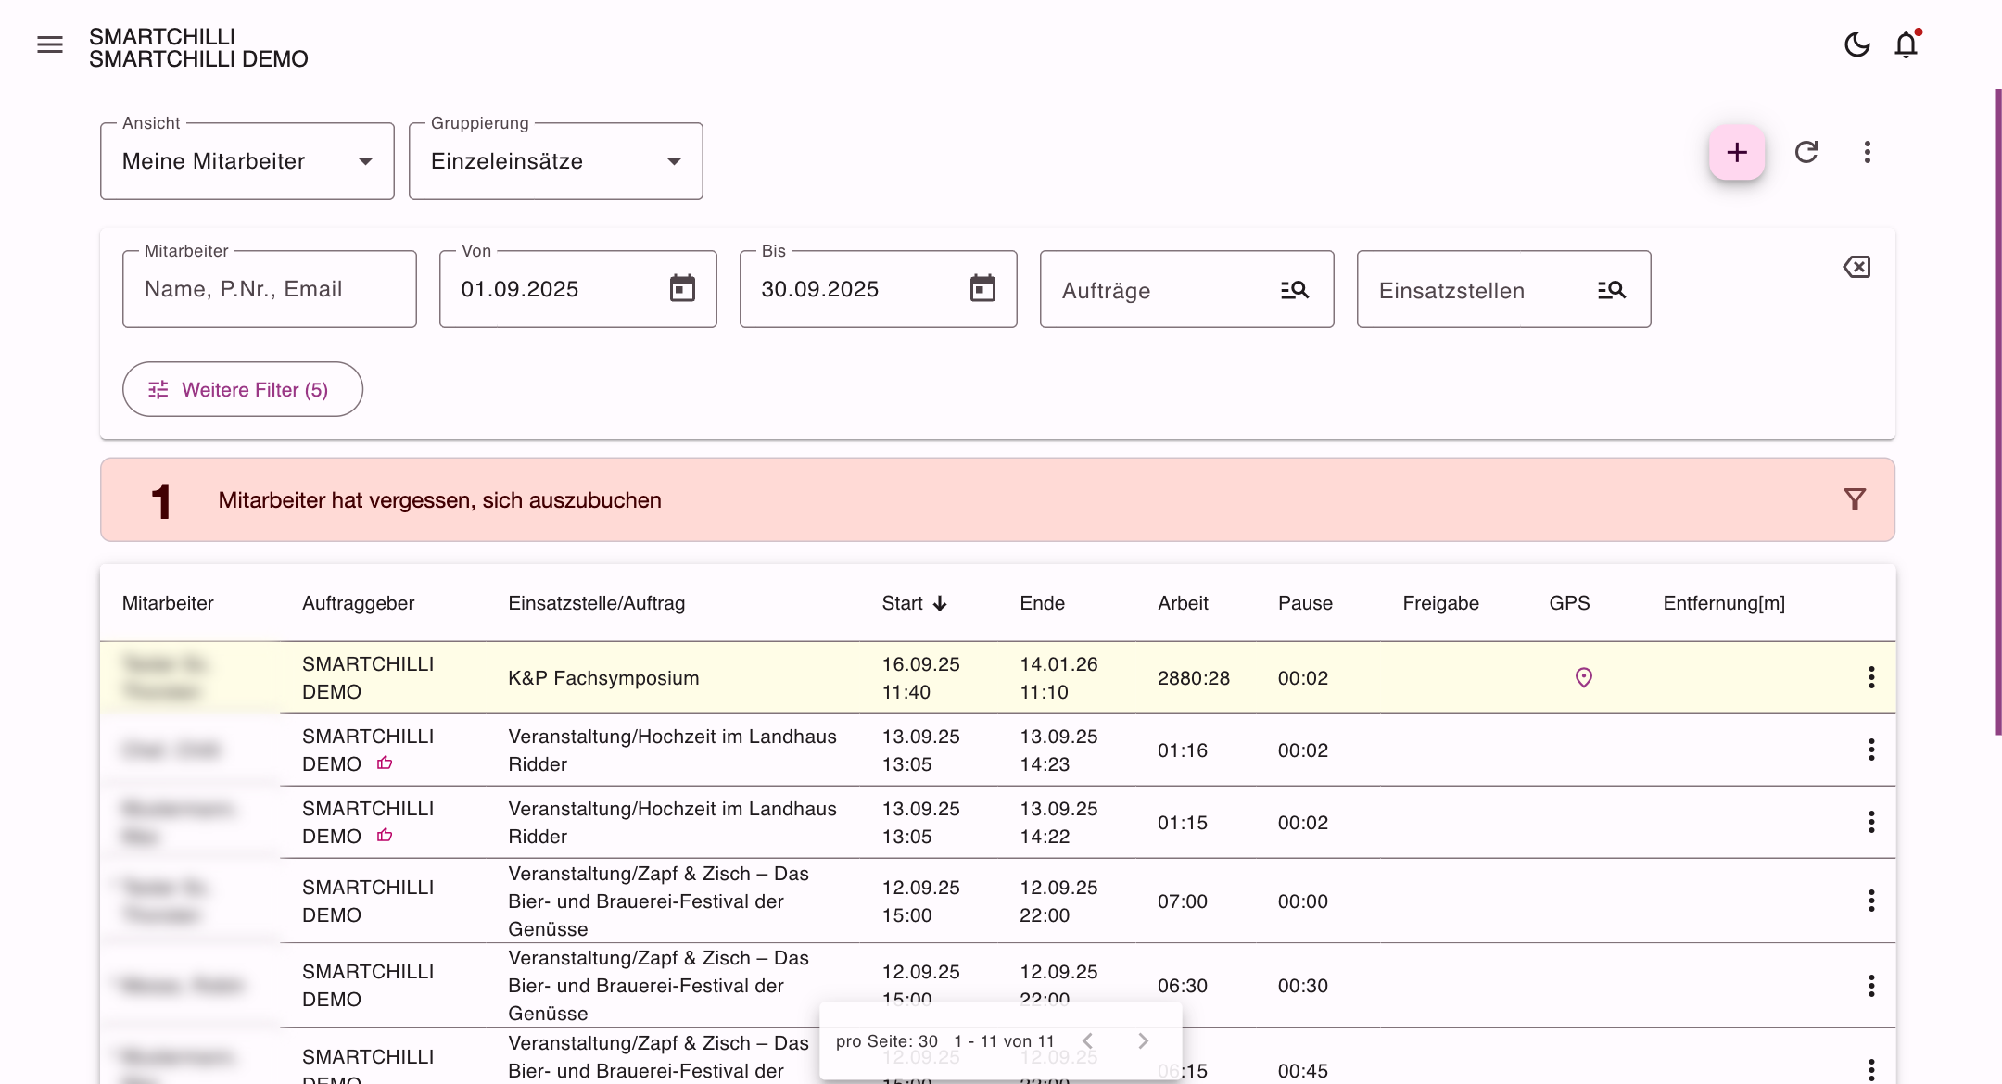Change rows per page setting
The height and width of the screenshot is (1084, 2002).
[x=887, y=1041]
